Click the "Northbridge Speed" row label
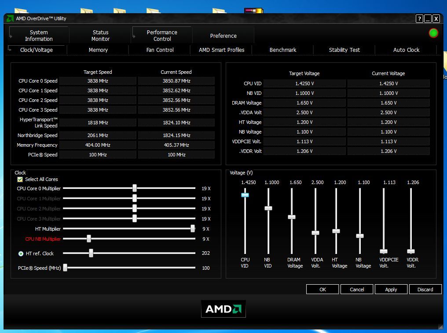The height and width of the screenshot is (333, 447). coord(37,135)
